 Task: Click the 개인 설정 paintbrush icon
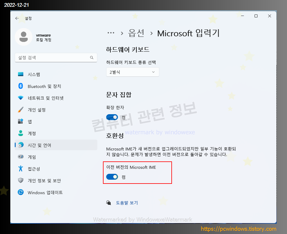pos(21,110)
